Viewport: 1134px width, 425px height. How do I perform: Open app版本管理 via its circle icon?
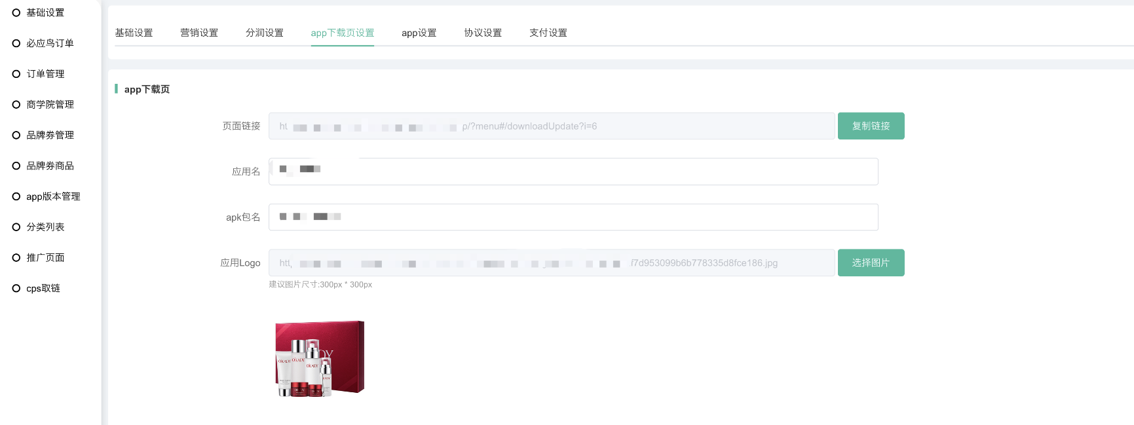[16, 196]
